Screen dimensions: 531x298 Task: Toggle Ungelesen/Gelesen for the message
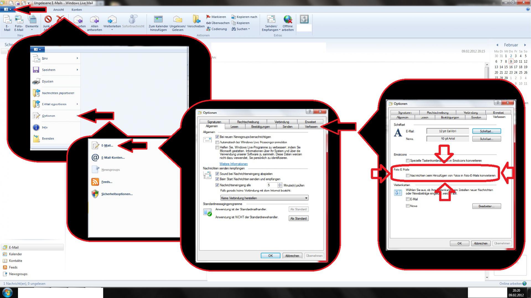click(x=178, y=23)
